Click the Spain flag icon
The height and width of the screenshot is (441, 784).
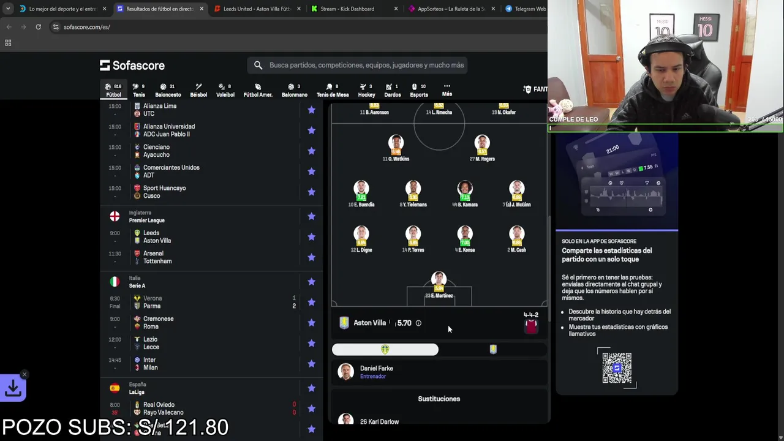click(115, 388)
